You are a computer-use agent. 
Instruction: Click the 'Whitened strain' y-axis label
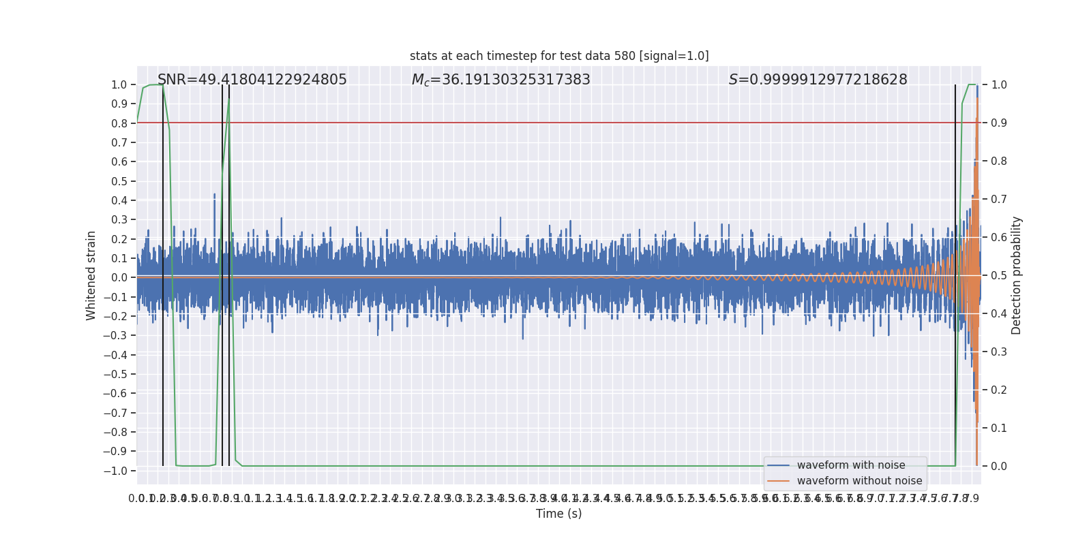coord(91,275)
